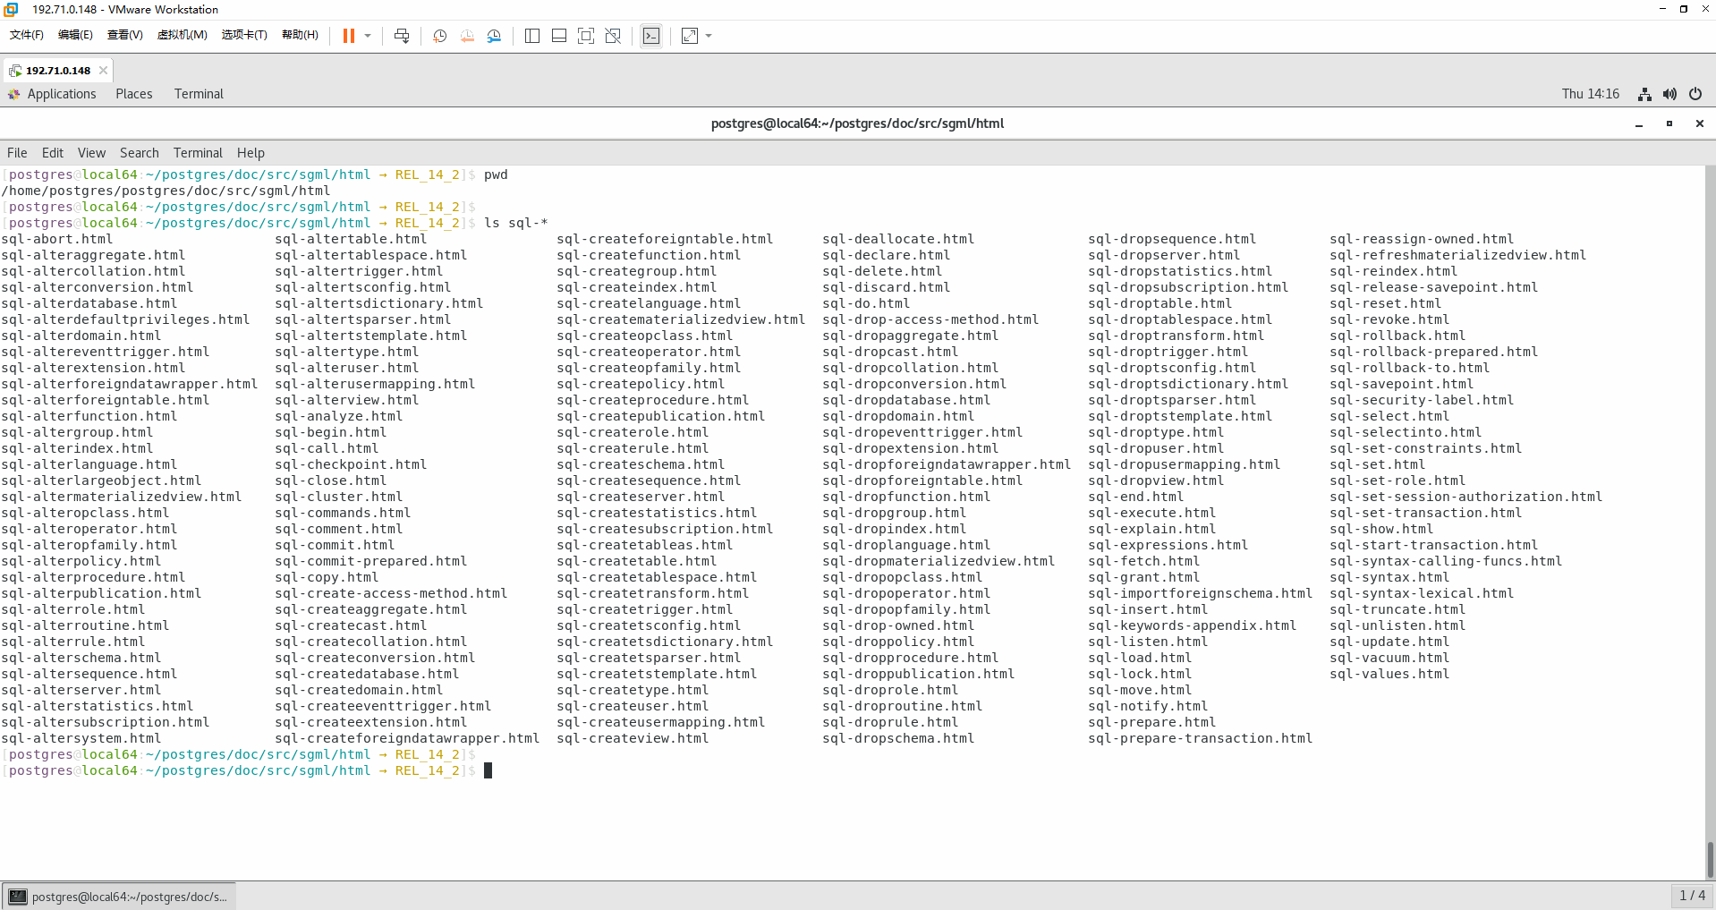The width and height of the screenshot is (1716, 910).
Task: Click sql-deallocate.html file name
Action: pyautogui.click(x=898, y=239)
